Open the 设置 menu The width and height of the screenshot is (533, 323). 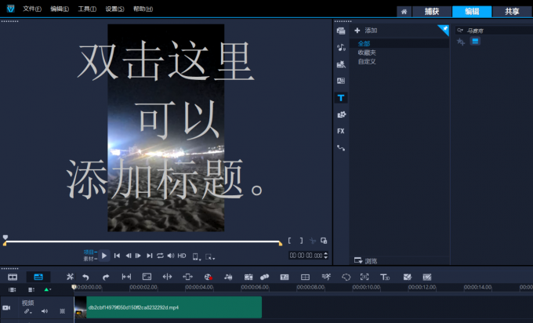pyautogui.click(x=114, y=9)
